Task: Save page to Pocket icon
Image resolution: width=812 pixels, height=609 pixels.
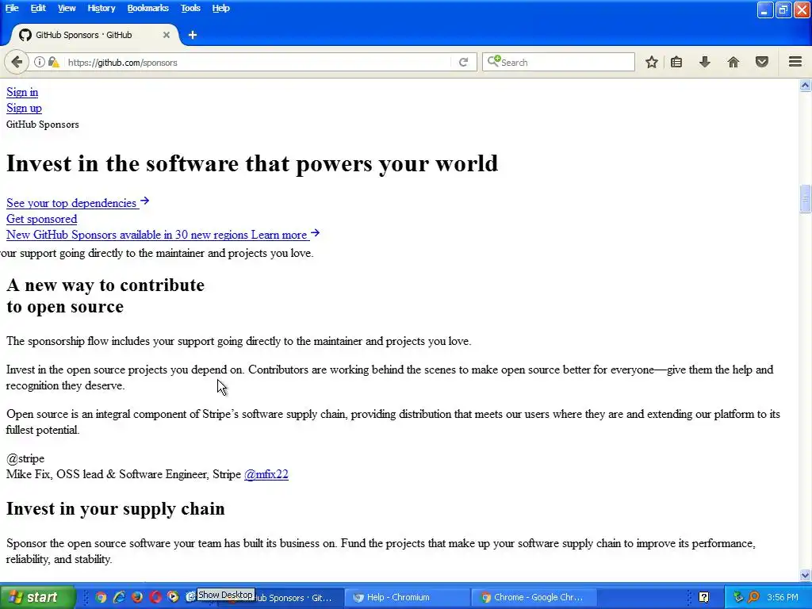Action: click(x=762, y=62)
